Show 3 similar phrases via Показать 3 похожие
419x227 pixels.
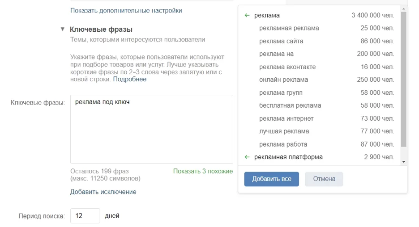203,171
